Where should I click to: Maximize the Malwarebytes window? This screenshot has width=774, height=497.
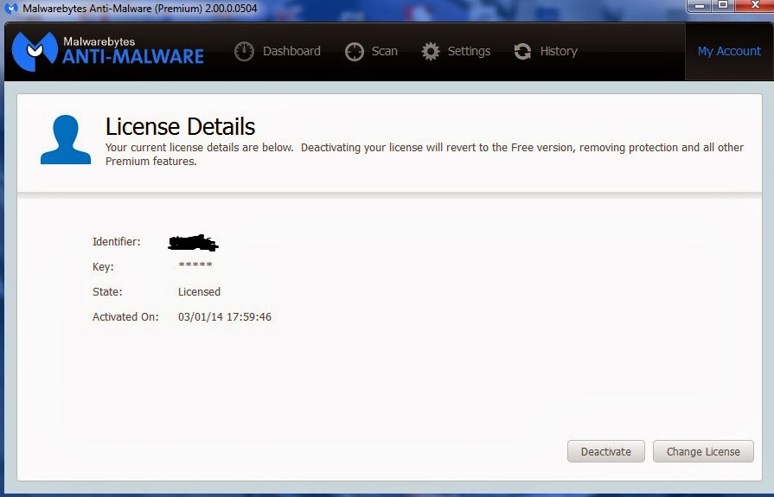click(723, 5)
